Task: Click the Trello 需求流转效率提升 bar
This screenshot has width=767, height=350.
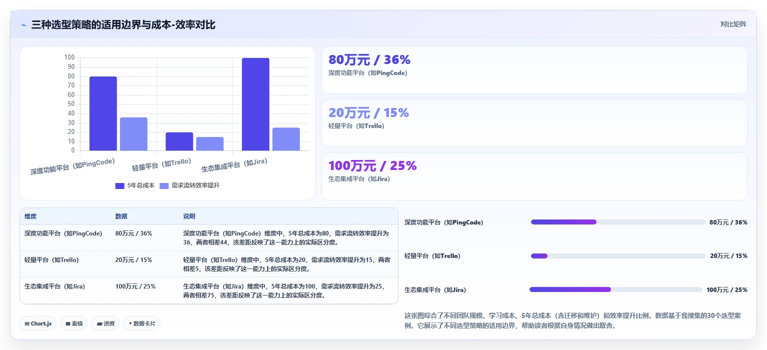Action: 209,144
